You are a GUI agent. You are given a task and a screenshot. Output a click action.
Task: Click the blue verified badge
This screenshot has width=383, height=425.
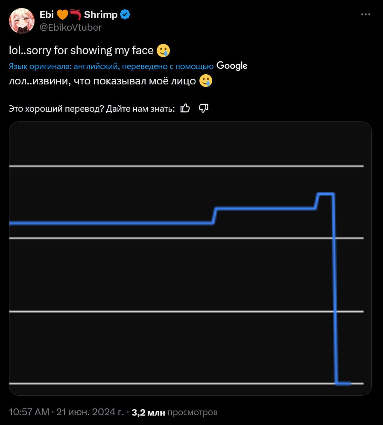click(125, 14)
